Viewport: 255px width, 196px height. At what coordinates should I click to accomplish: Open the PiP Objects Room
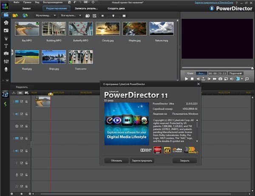point(6,31)
